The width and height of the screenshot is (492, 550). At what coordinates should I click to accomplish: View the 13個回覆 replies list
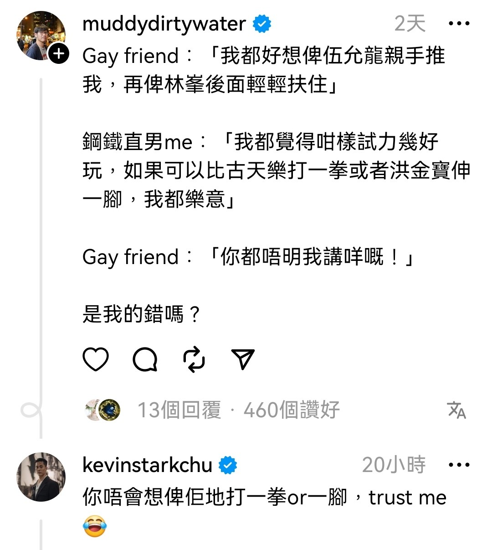[179, 410]
